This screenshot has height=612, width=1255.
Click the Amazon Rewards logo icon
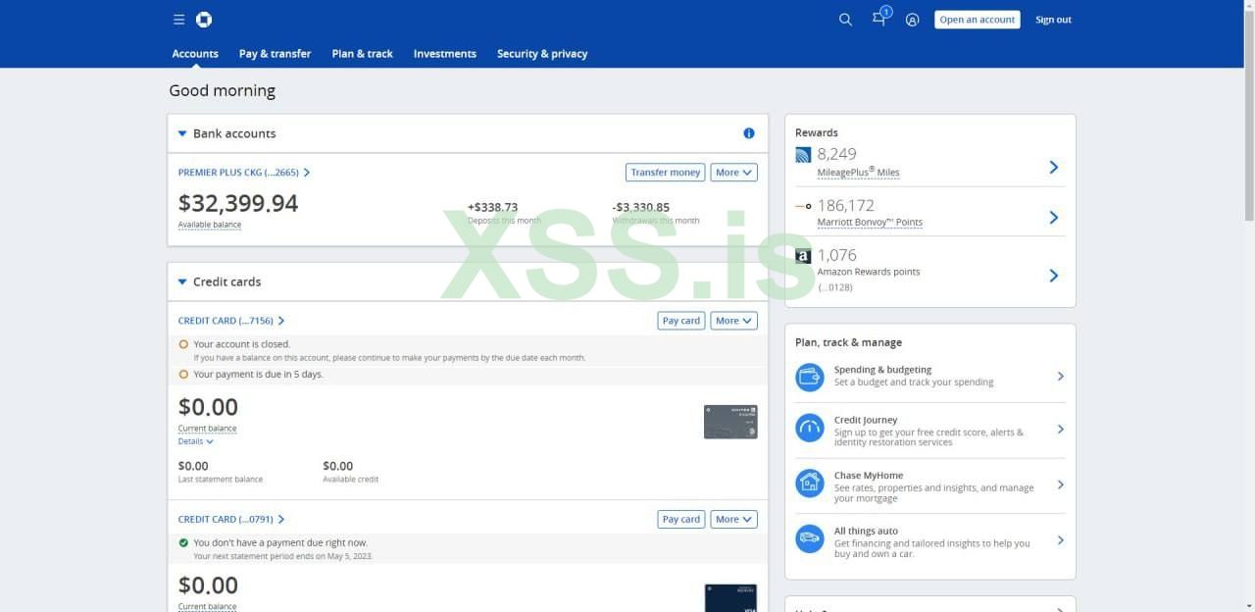click(x=803, y=256)
